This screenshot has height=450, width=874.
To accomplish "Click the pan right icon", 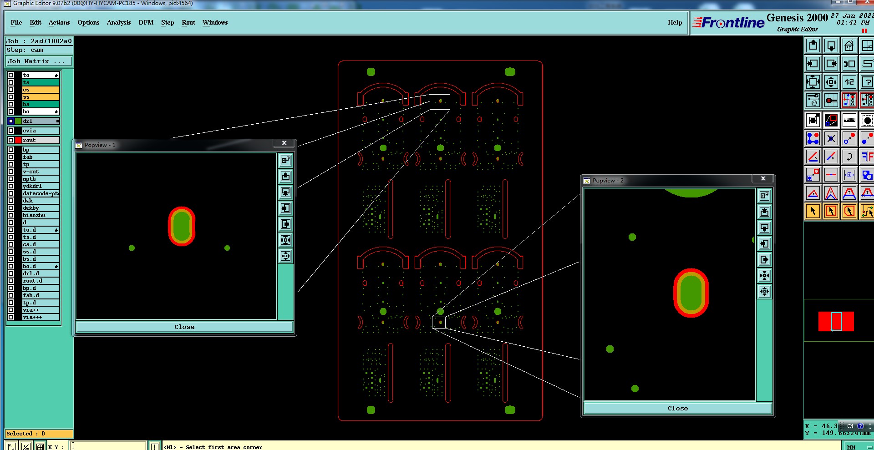I will pos(831,64).
